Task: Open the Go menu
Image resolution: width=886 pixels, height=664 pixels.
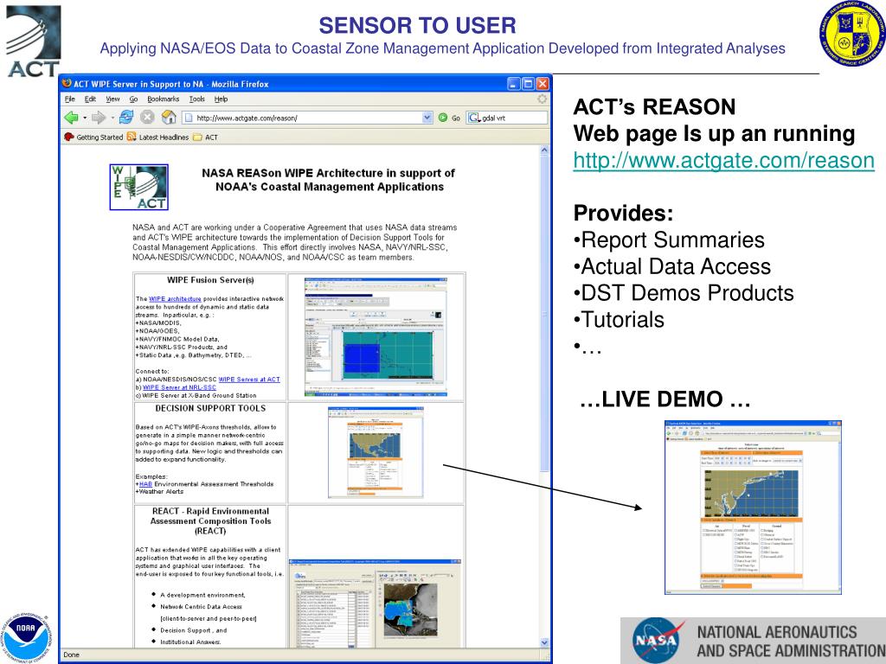Action: tap(134, 99)
